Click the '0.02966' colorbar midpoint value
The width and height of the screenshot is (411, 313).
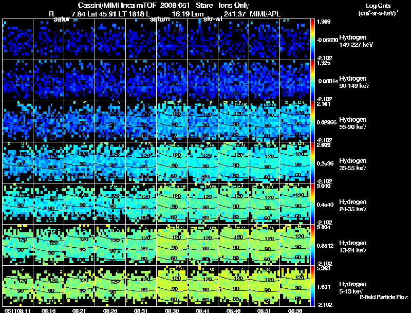327,122
